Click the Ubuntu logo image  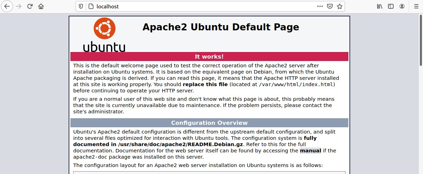point(104,35)
